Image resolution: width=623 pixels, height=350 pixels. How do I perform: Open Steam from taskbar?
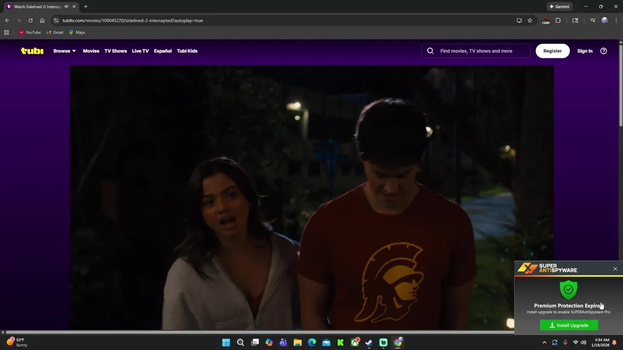[369, 343]
